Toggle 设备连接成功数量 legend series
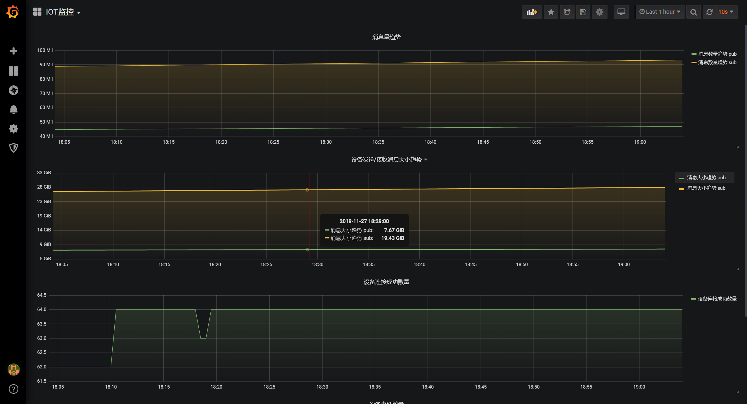 click(x=717, y=299)
